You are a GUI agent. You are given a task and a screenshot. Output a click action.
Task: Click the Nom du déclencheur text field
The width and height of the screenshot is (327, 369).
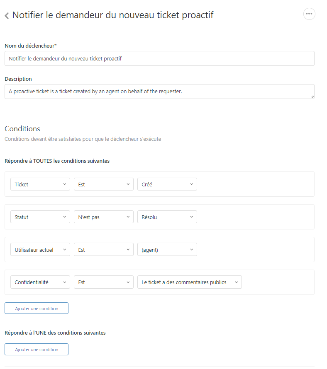tap(159, 58)
